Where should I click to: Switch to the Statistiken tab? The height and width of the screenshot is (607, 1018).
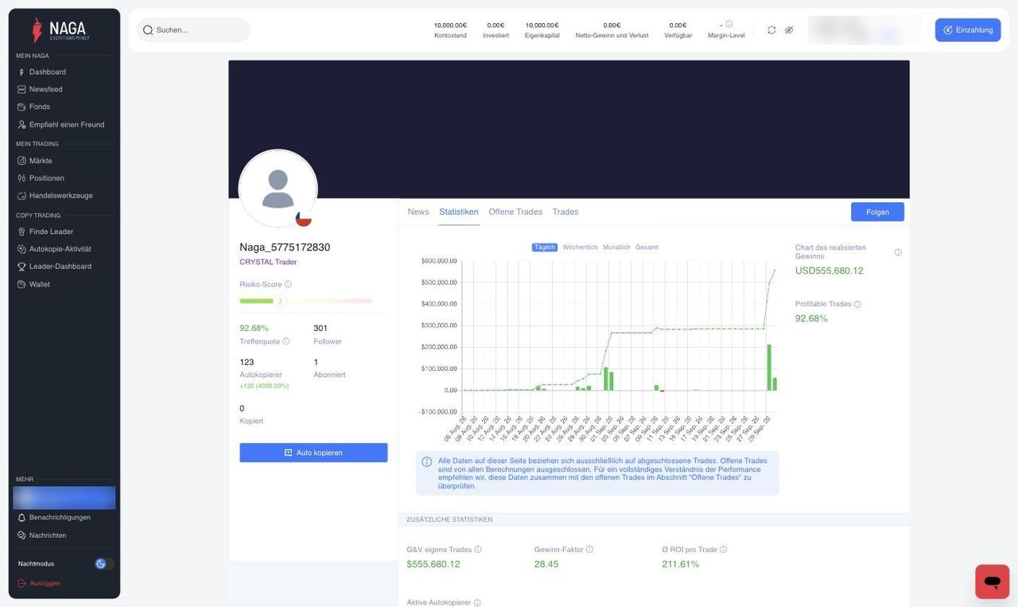click(x=459, y=212)
